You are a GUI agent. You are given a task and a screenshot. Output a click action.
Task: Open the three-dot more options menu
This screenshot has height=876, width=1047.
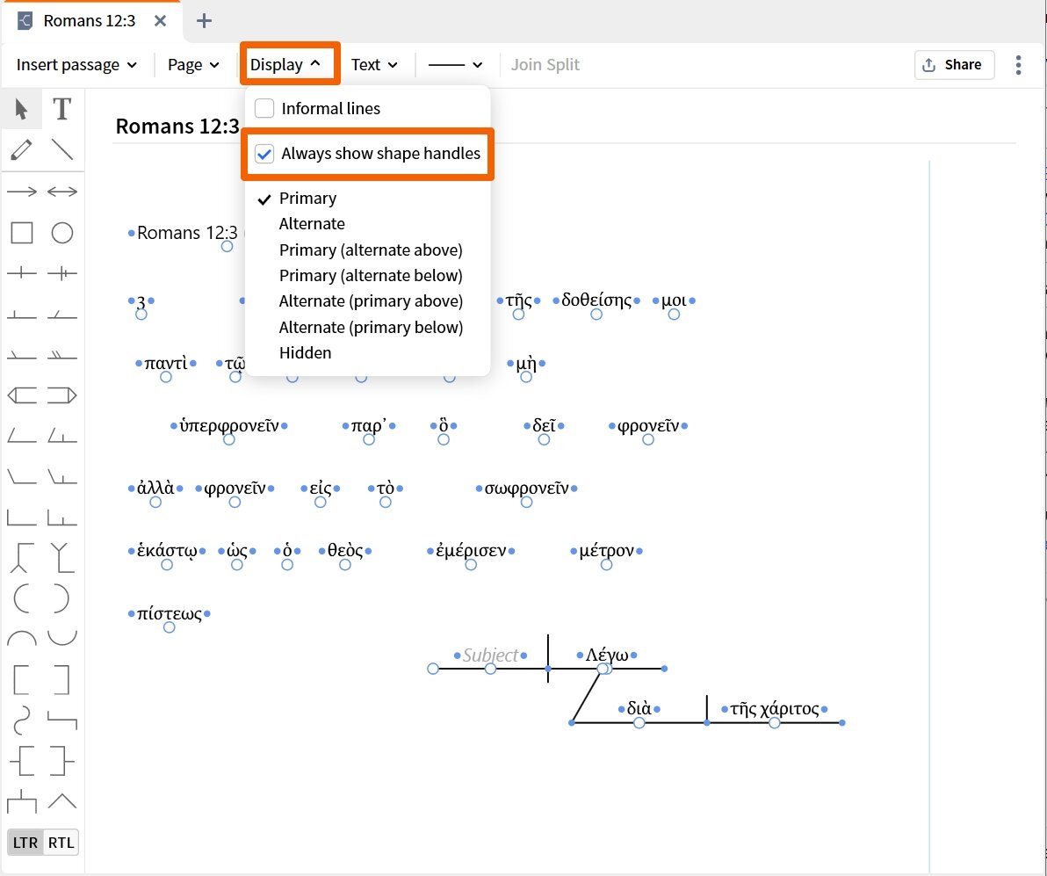(1018, 65)
